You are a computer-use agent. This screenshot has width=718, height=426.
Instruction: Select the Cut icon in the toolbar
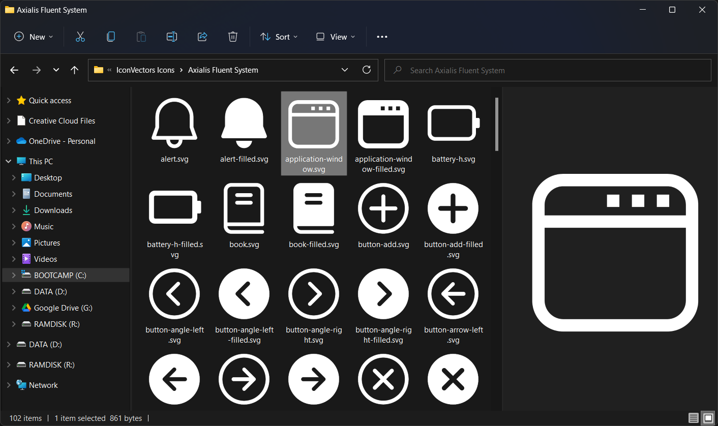[x=80, y=36]
